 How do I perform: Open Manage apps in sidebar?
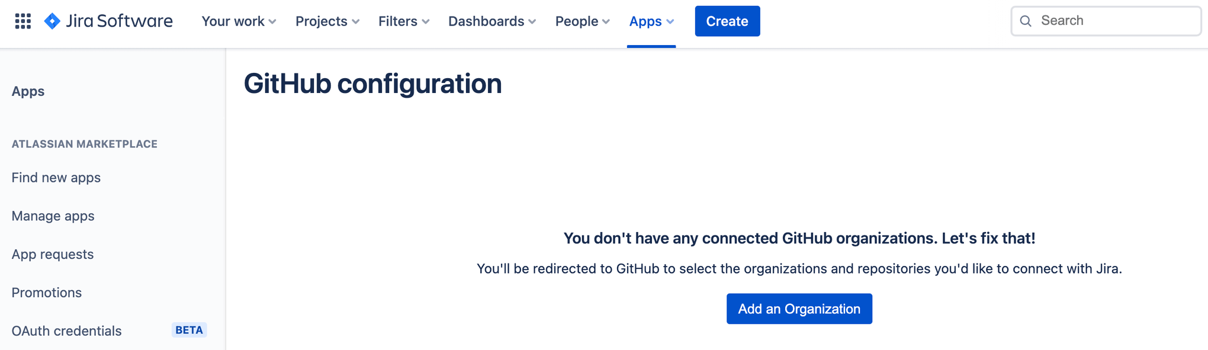point(53,216)
